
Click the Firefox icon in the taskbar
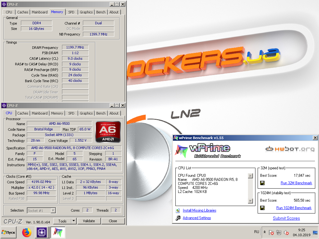[27, 232]
